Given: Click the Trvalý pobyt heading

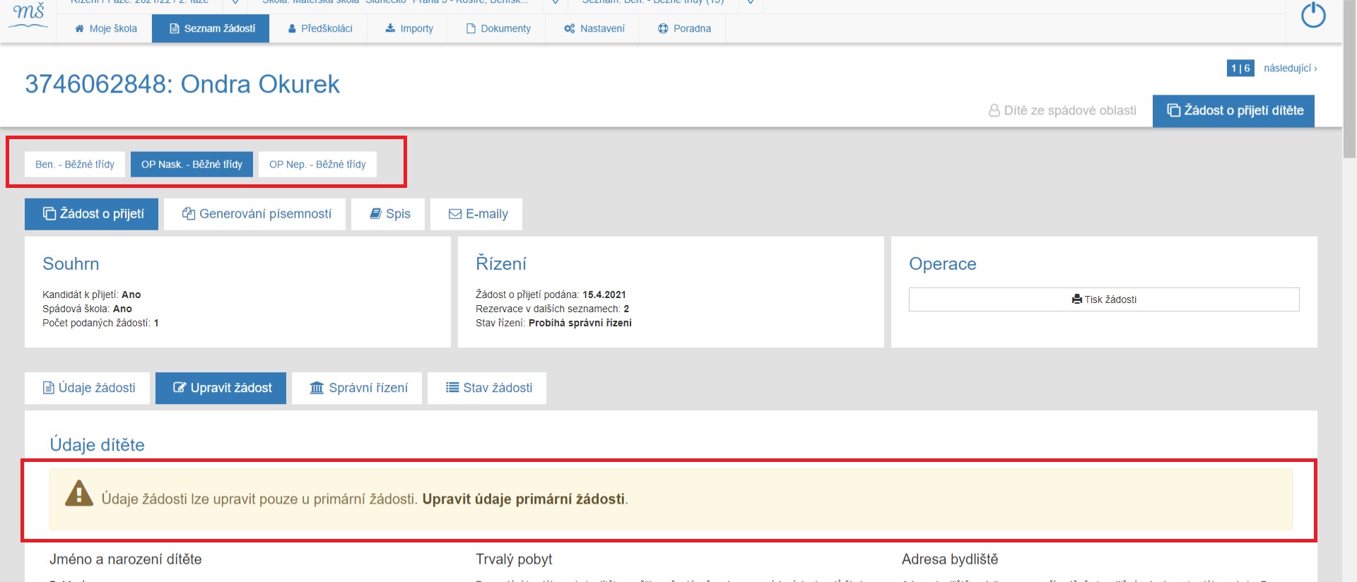Looking at the screenshot, I should (514, 559).
